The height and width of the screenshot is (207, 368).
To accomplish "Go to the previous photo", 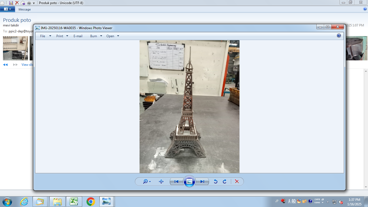I will coord(176,181).
